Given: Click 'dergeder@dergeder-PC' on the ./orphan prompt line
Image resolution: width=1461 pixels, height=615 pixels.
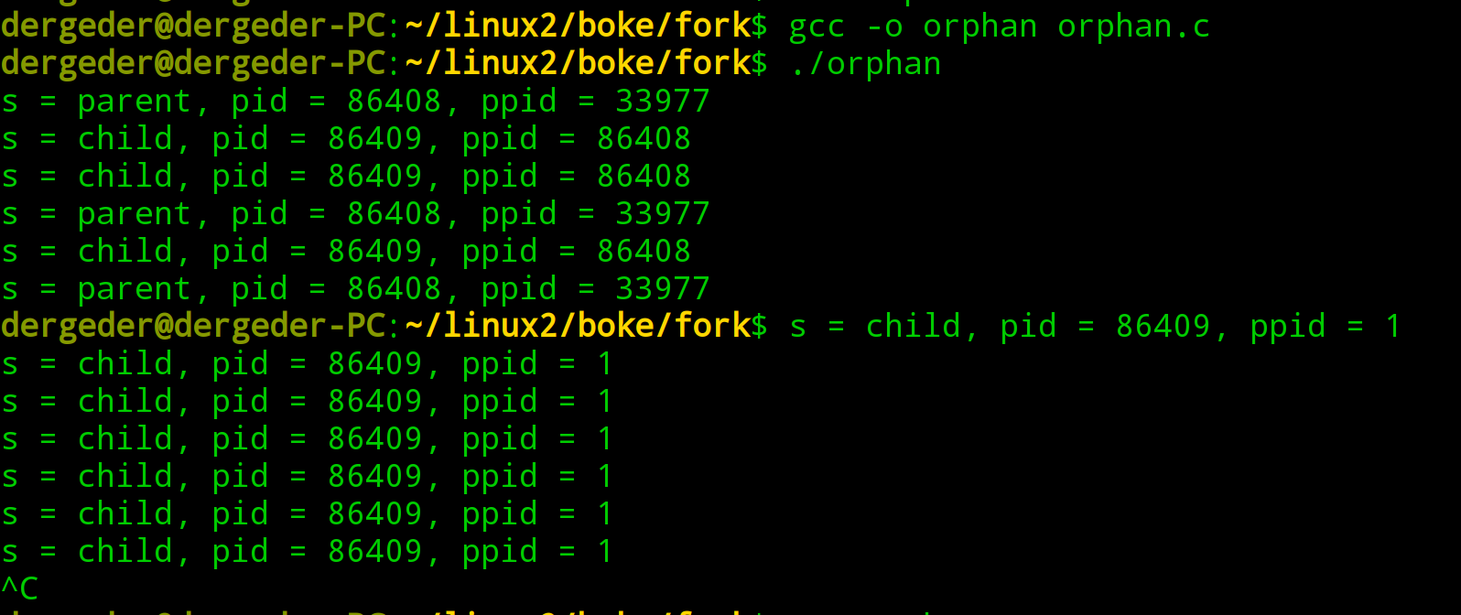Looking at the screenshot, I should tap(194, 64).
